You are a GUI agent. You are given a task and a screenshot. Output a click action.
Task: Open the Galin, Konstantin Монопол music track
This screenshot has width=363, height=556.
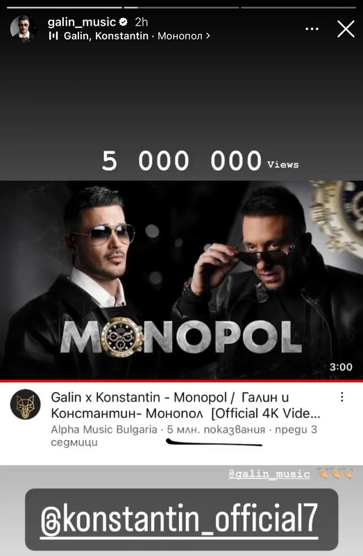coord(129,36)
